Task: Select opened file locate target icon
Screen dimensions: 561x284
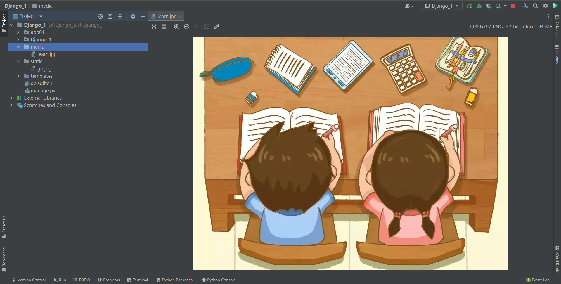Action: (x=100, y=16)
